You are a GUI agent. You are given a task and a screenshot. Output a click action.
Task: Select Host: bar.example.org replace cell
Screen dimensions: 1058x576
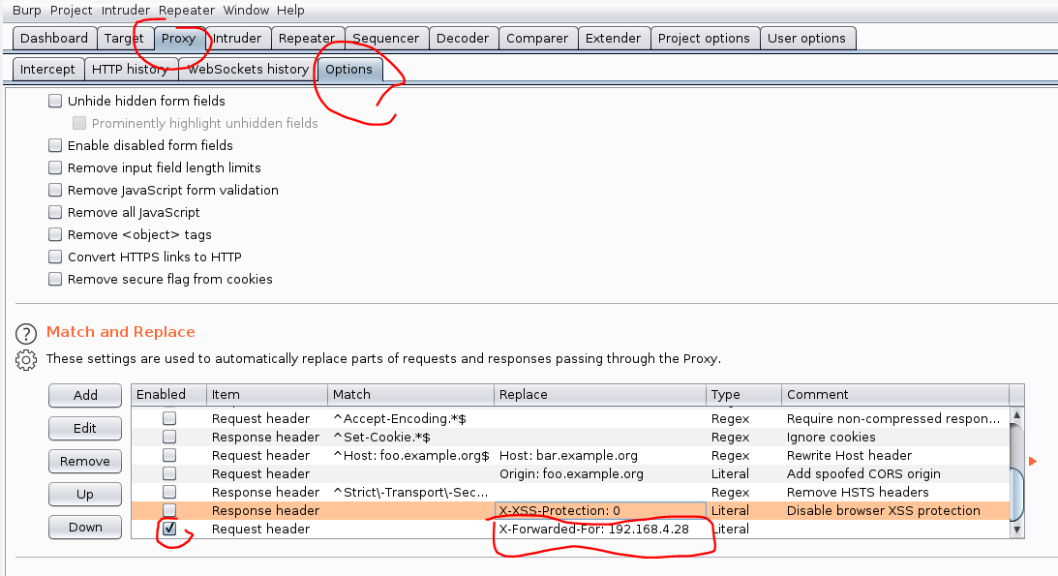[x=600, y=455]
